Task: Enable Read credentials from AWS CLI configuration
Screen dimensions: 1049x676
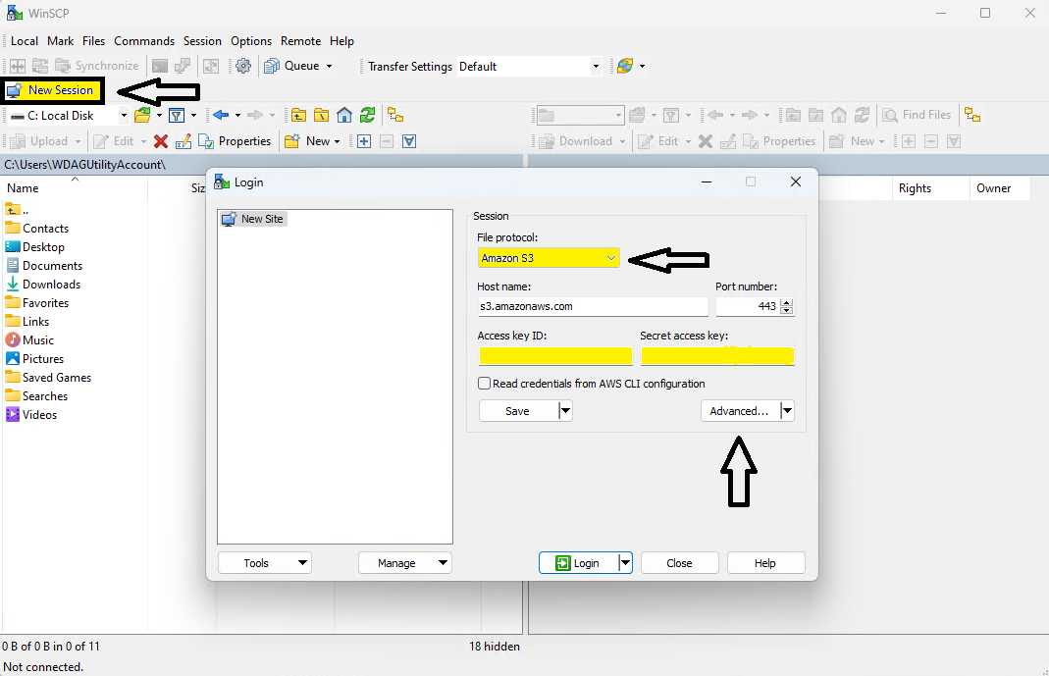Action: pos(485,384)
